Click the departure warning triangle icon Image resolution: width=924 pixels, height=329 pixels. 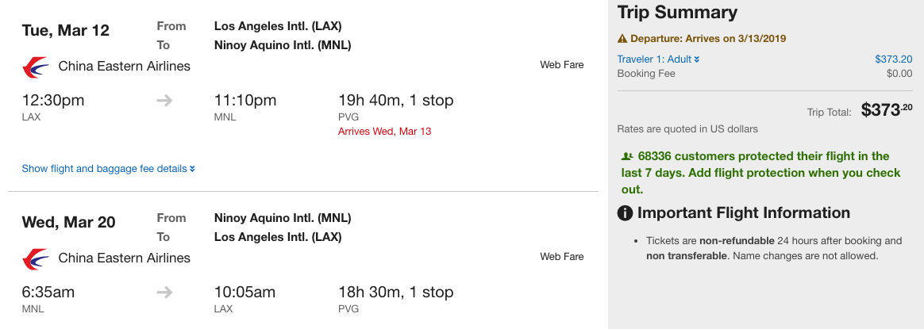coord(622,39)
